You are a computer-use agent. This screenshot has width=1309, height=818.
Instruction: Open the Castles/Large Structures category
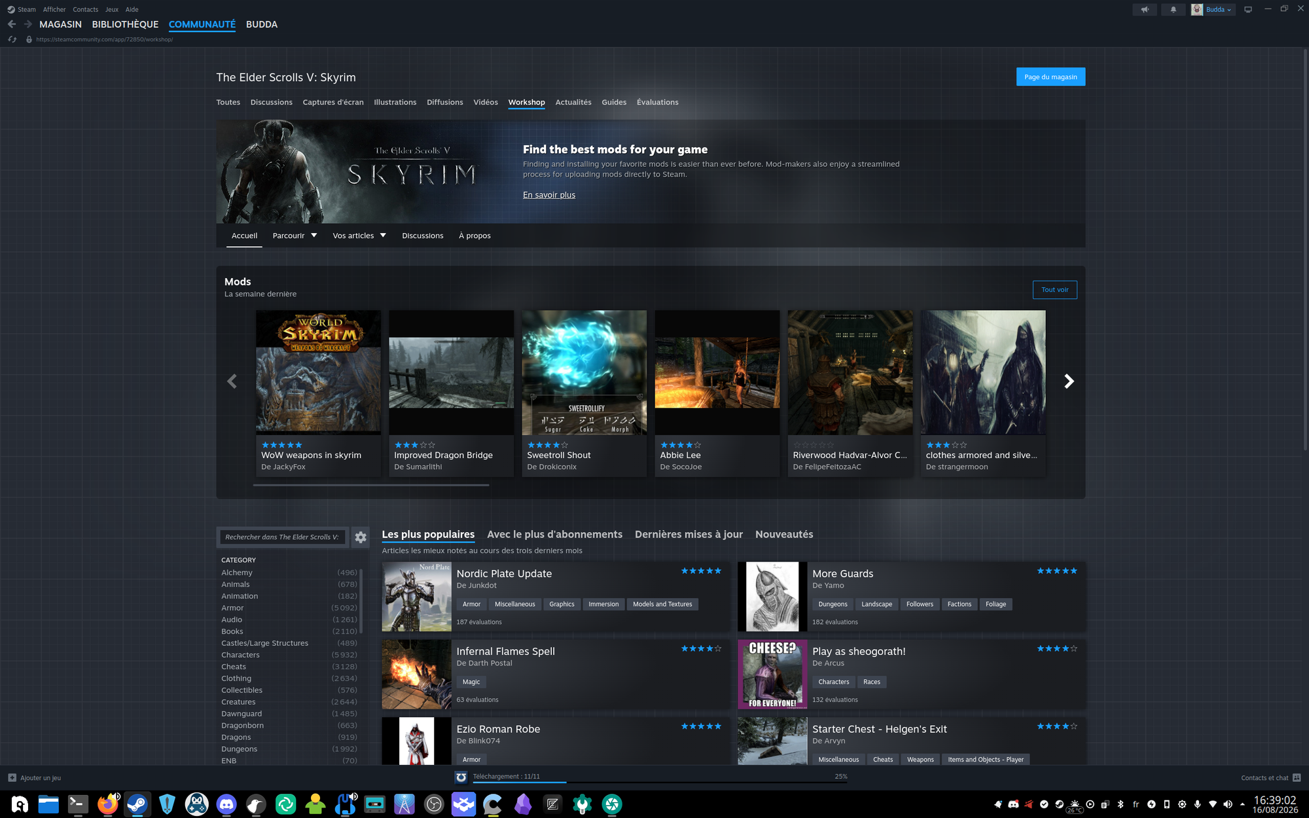[264, 643]
